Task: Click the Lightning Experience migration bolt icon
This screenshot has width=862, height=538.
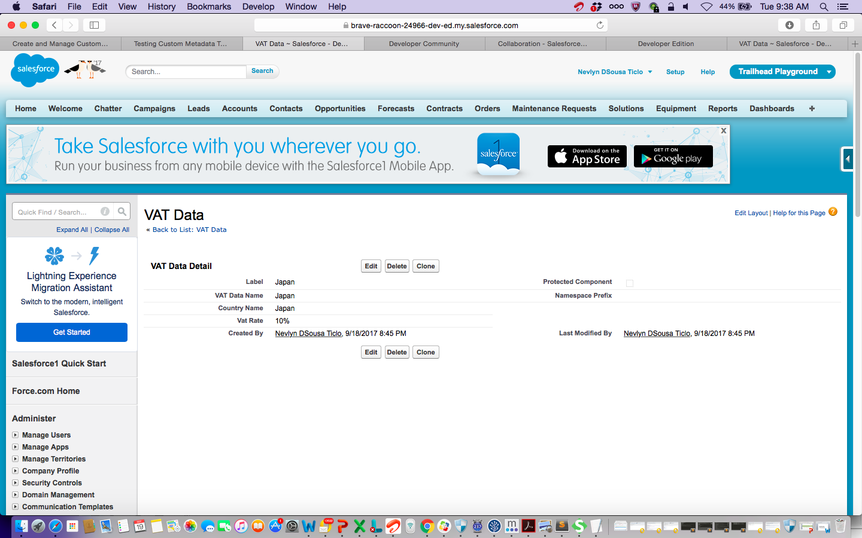Action: pyautogui.click(x=94, y=256)
